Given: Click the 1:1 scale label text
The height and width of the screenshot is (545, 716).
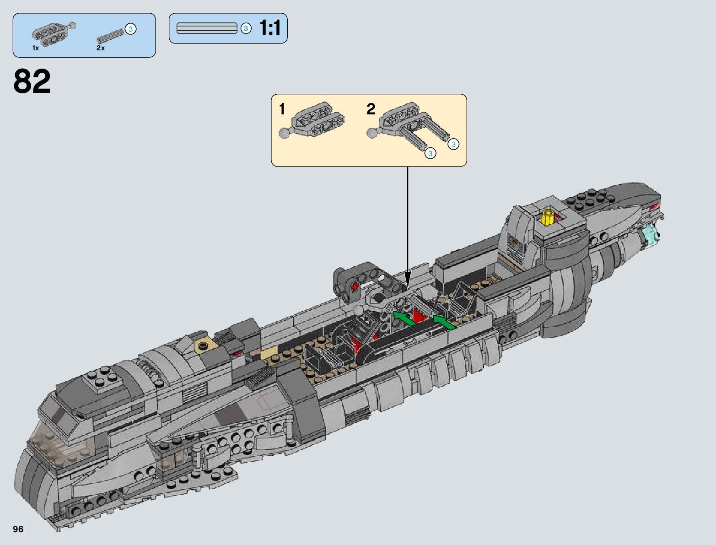Looking at the screenshot, I should click(x=270, y=28).
